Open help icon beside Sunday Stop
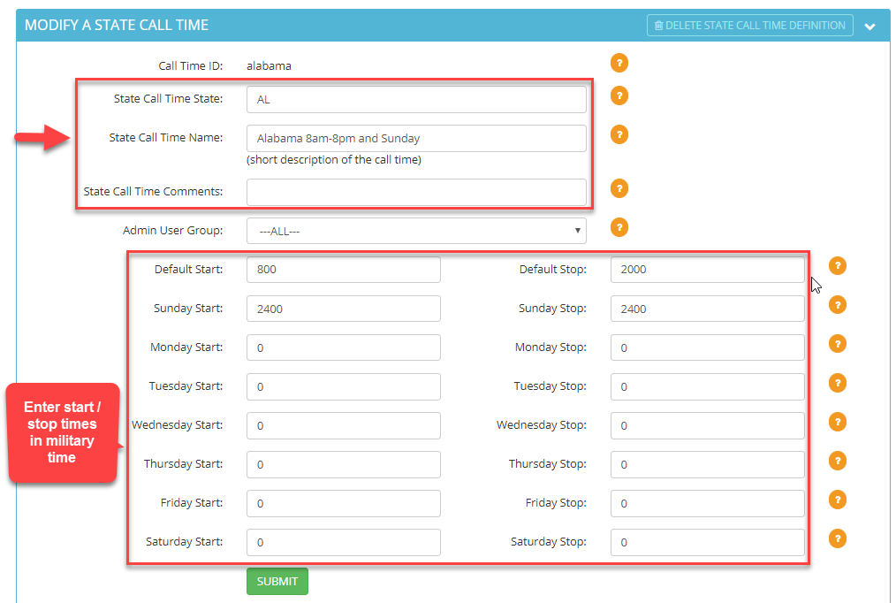Screen dimensions: 896x603 click(837, 305)
